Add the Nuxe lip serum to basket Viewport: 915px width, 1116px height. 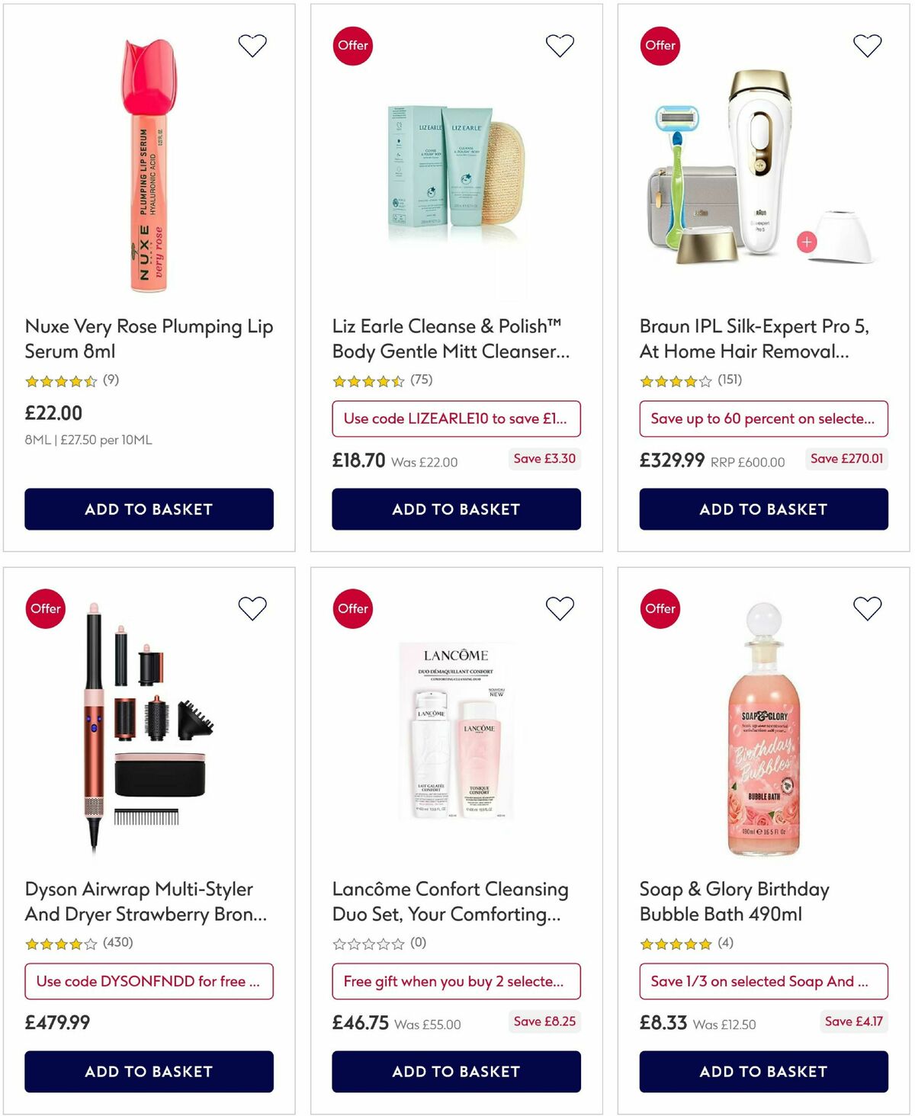coord(149,509)
